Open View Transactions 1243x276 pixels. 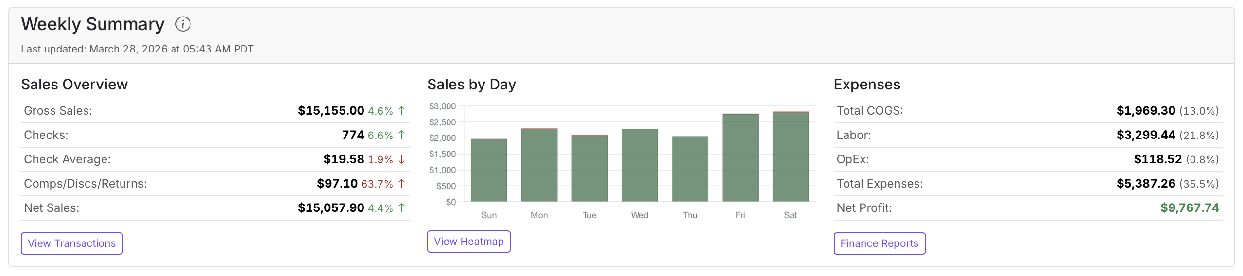click(72, 243)
